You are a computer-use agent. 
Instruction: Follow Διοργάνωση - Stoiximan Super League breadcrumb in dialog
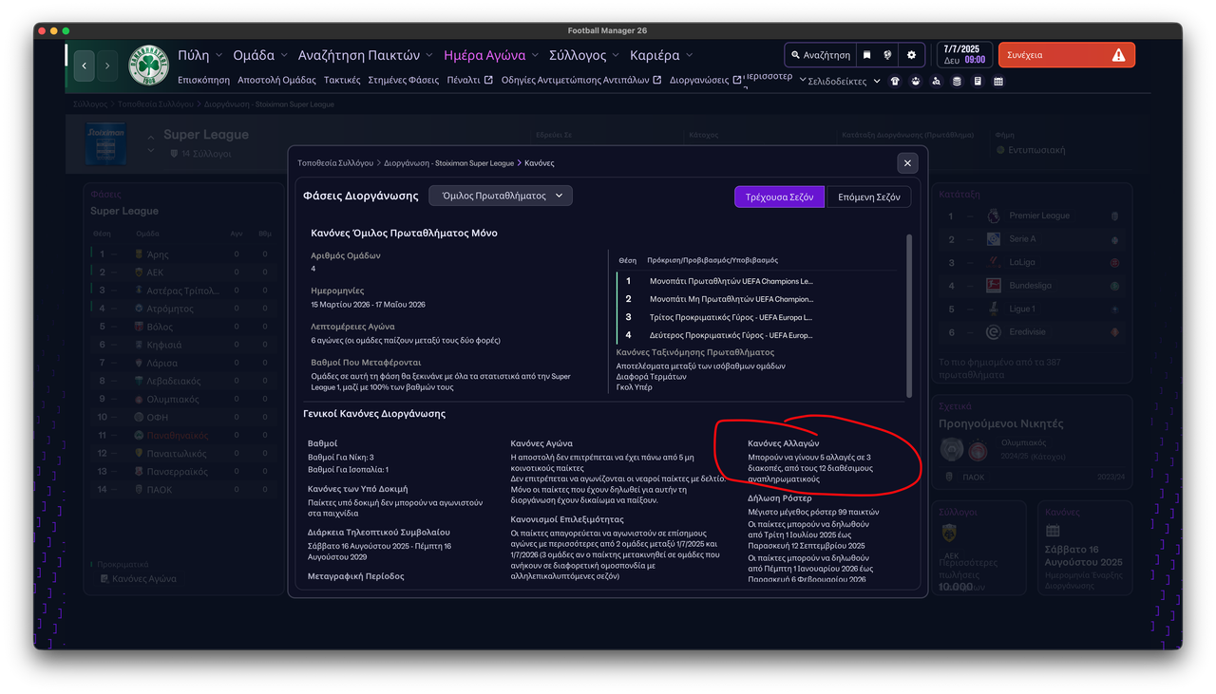click(448, 163)
